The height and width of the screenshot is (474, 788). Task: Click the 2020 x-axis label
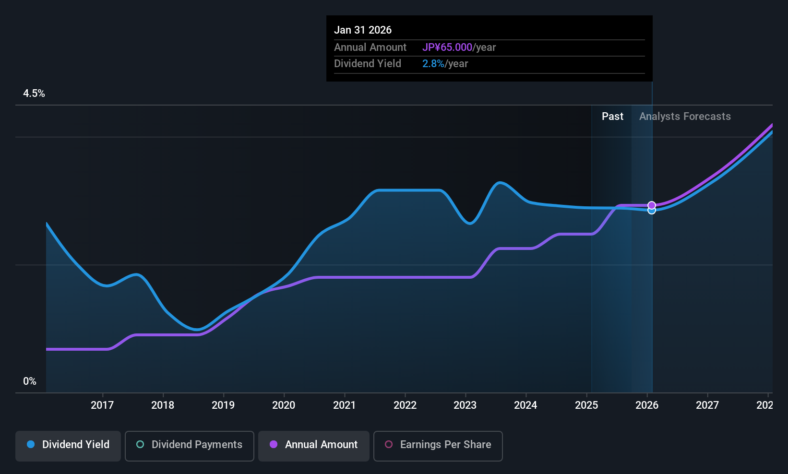point(284,405)
